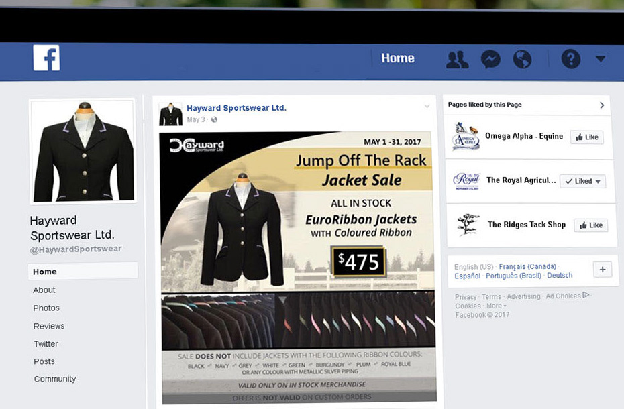The image size is (624, 409).
Task: Switch language to Deutsch
Action: coord(560,276)
